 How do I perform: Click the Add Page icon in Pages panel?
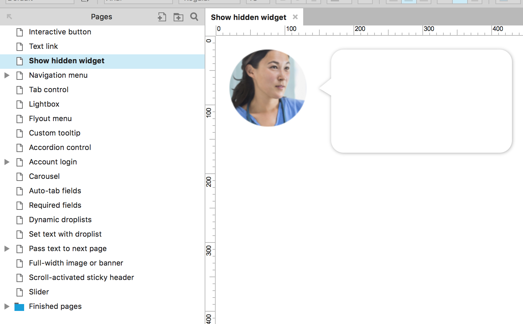[162, 17]
